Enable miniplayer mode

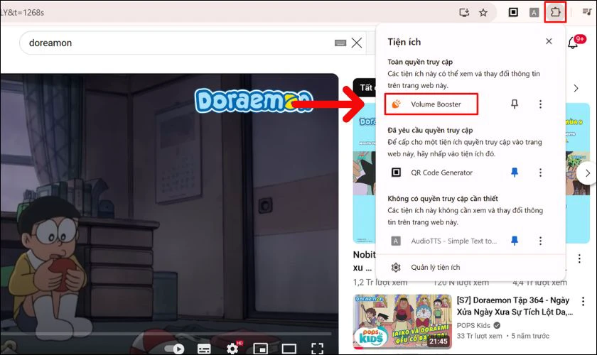click(260, 349)
